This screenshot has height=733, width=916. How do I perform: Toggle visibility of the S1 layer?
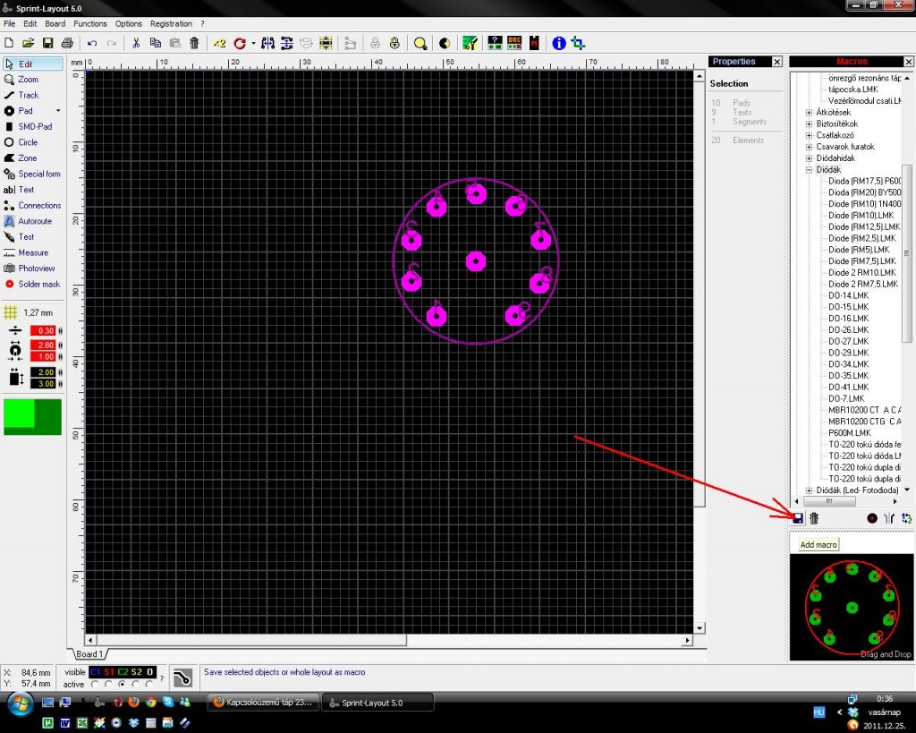tap(108, 672)
